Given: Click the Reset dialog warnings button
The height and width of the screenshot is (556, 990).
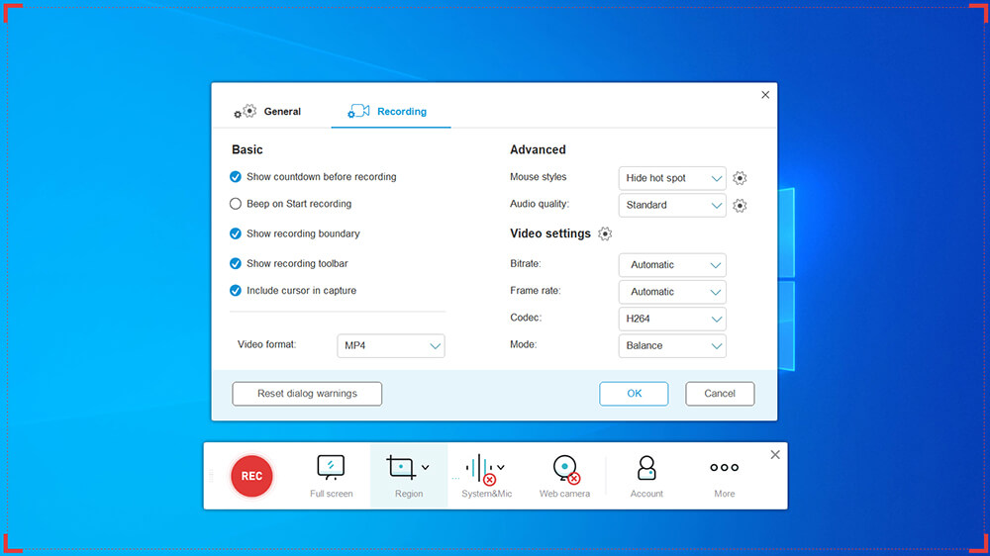Looking at the screenshot, I should [307, 394].
